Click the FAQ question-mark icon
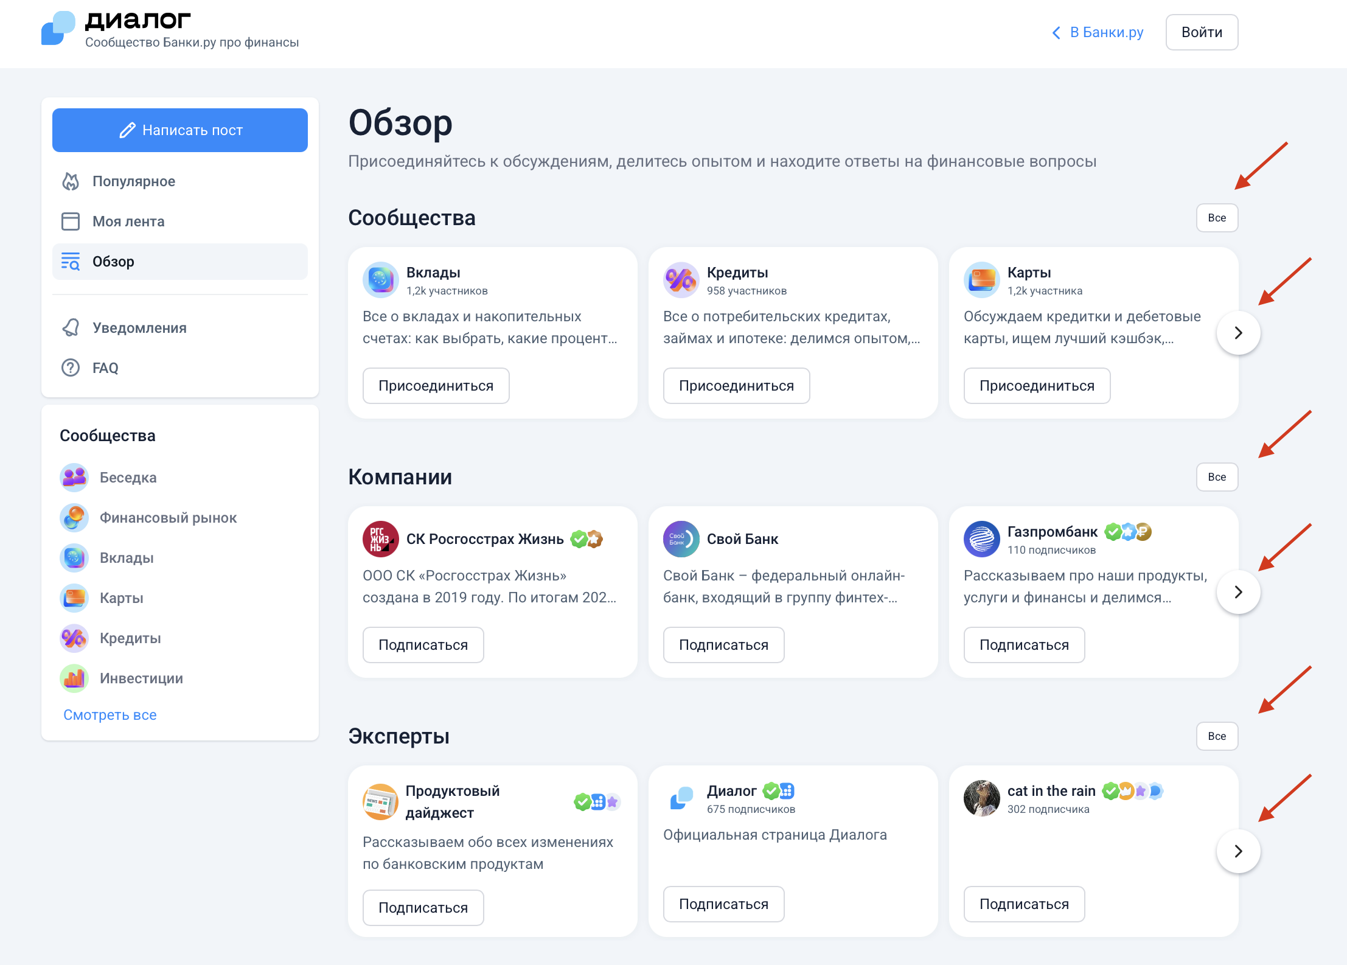 pyautogui.click(x=71, y=368)
